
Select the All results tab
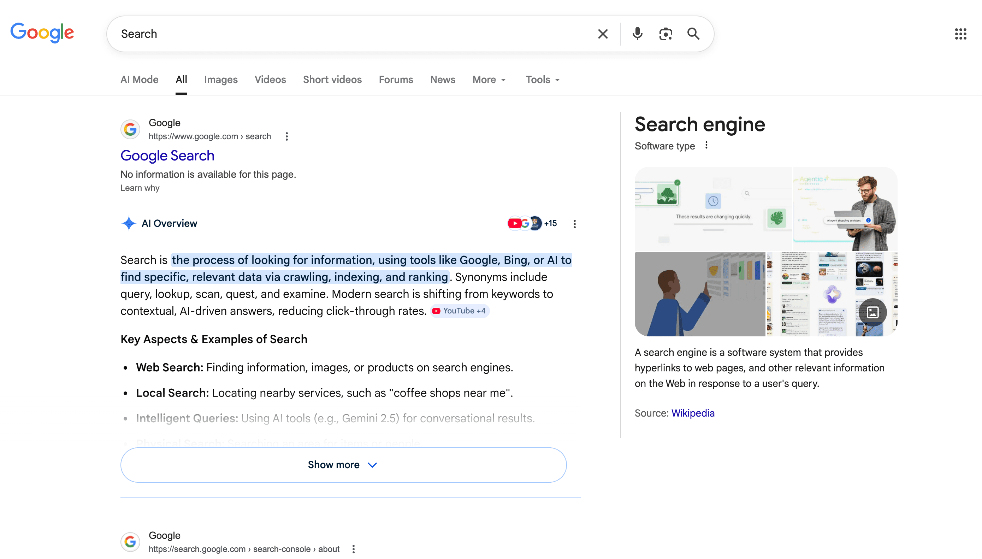pos(182,80)
